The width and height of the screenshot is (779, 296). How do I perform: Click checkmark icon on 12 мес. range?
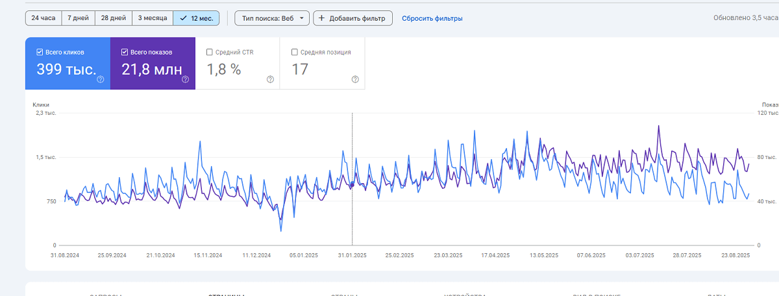(x=184, y=18)
